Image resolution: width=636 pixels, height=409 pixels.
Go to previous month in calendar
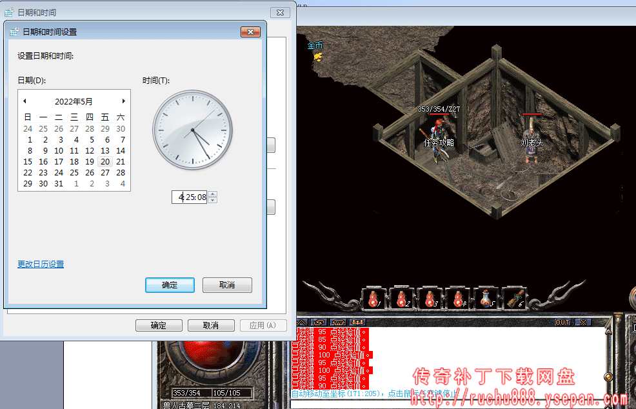(x=25, y=101)
